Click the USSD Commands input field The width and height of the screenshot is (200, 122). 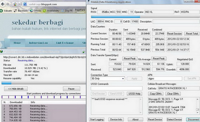[117, 88]
